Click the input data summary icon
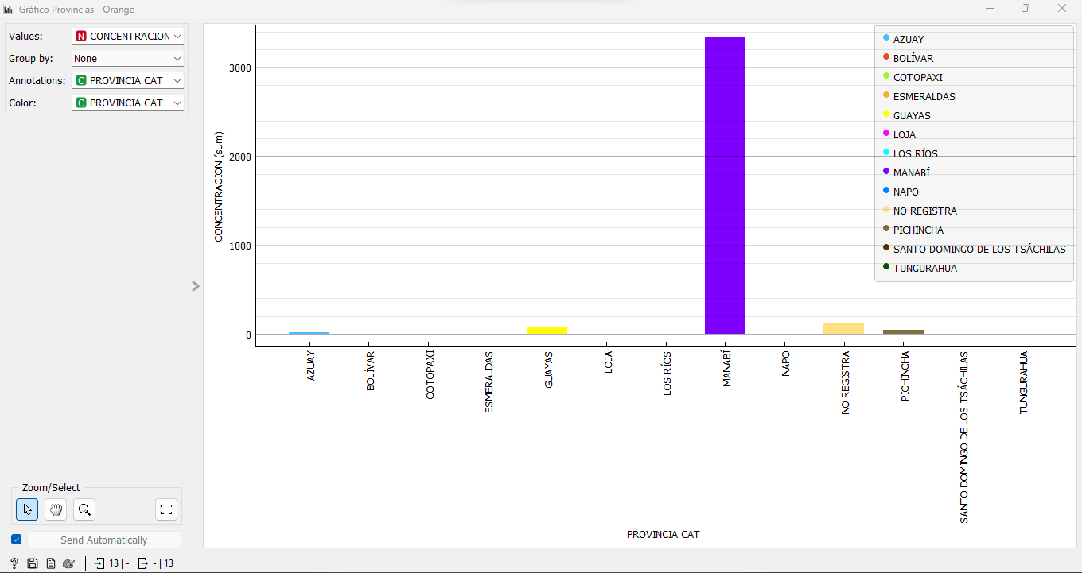Viewport: 1082px width, 573px height. pos(99,563)
